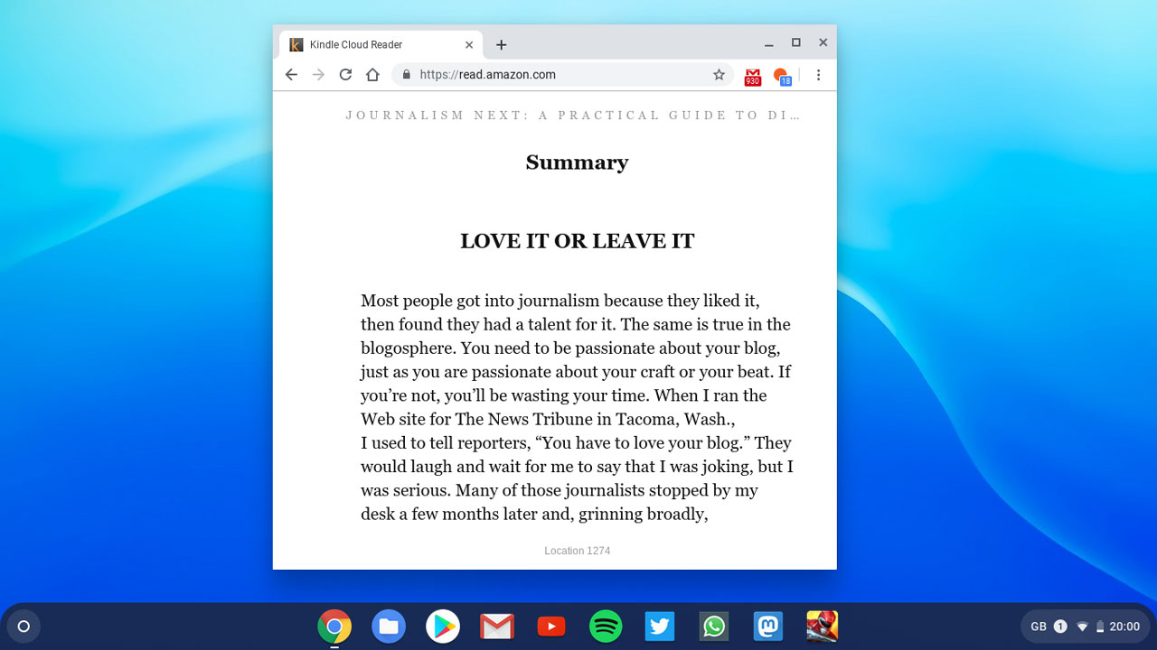Click the Location 1274 indicator
This screenshot has width=1157, height=650.
578,551
